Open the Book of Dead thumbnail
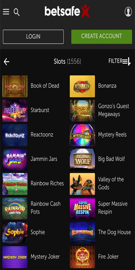This screenshot has height=270, width=135. click(15, 86)
